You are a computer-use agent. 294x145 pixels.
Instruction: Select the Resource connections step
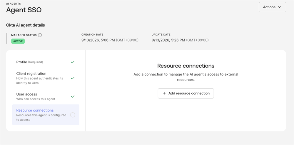pos(46,115)
